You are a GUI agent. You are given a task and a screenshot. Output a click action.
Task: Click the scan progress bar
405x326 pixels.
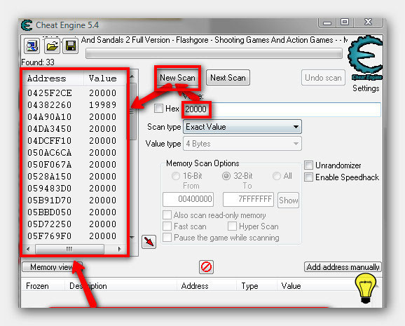pos(214,53)
